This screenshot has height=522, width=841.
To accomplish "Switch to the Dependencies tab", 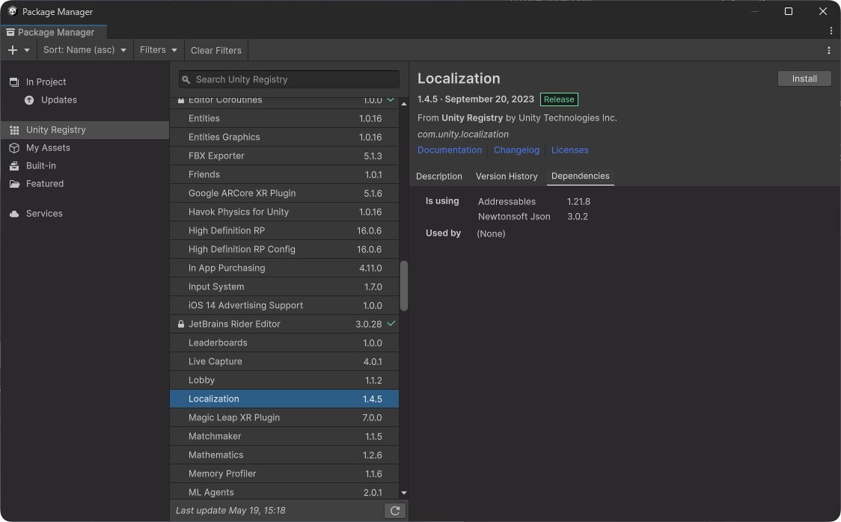I will click(x=581, y=176).
